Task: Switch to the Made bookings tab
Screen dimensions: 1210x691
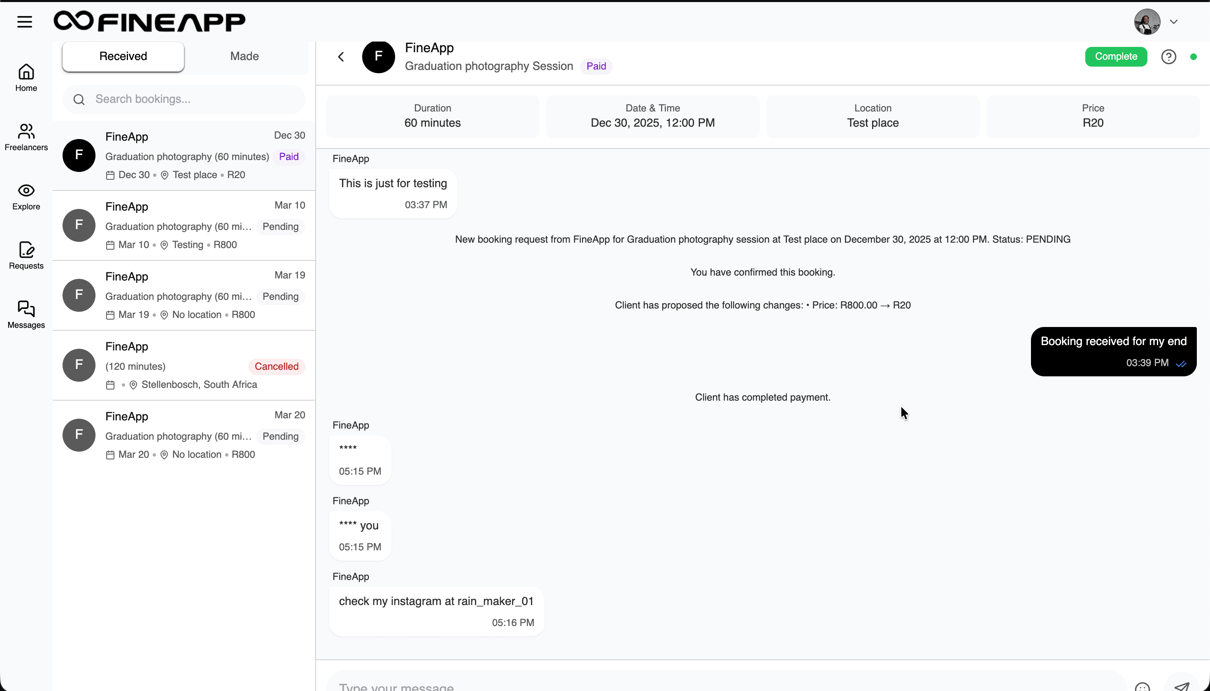Action: [244, 56]
